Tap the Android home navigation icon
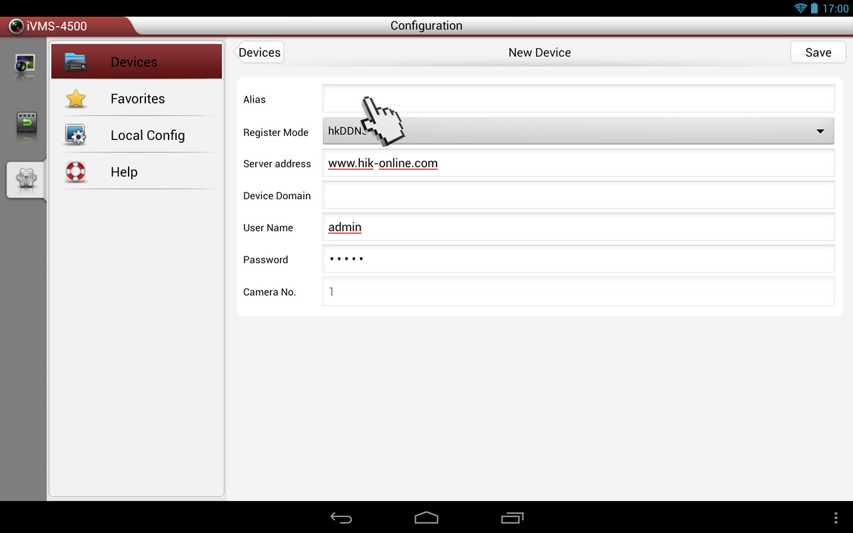The image size is (853, 533). click(426, 518)
